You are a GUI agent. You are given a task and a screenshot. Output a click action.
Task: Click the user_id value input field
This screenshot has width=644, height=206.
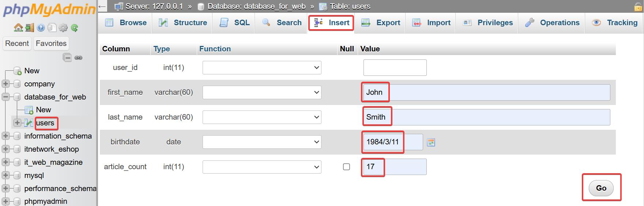point(395,67)
